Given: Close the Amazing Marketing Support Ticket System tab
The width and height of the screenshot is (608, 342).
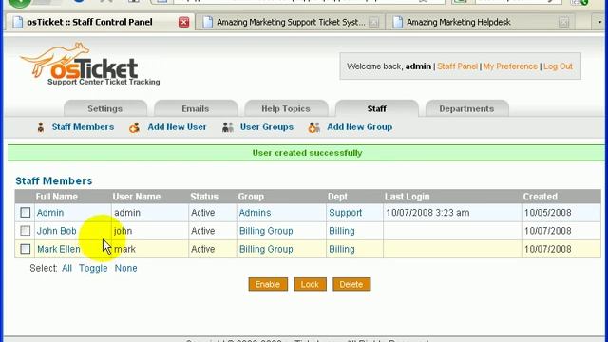Looking at the screenshot, I should 373,23.
